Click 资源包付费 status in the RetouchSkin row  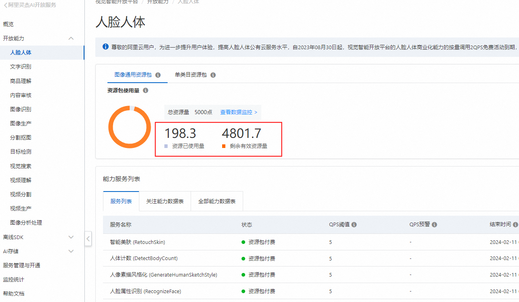click(262, 242)
